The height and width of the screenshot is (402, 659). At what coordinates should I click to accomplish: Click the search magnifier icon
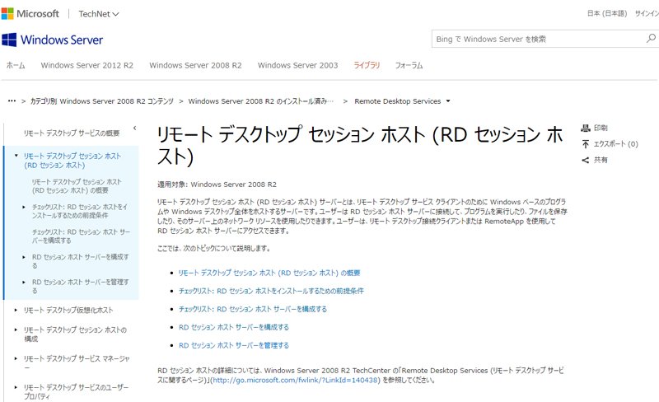pos(651,39)
